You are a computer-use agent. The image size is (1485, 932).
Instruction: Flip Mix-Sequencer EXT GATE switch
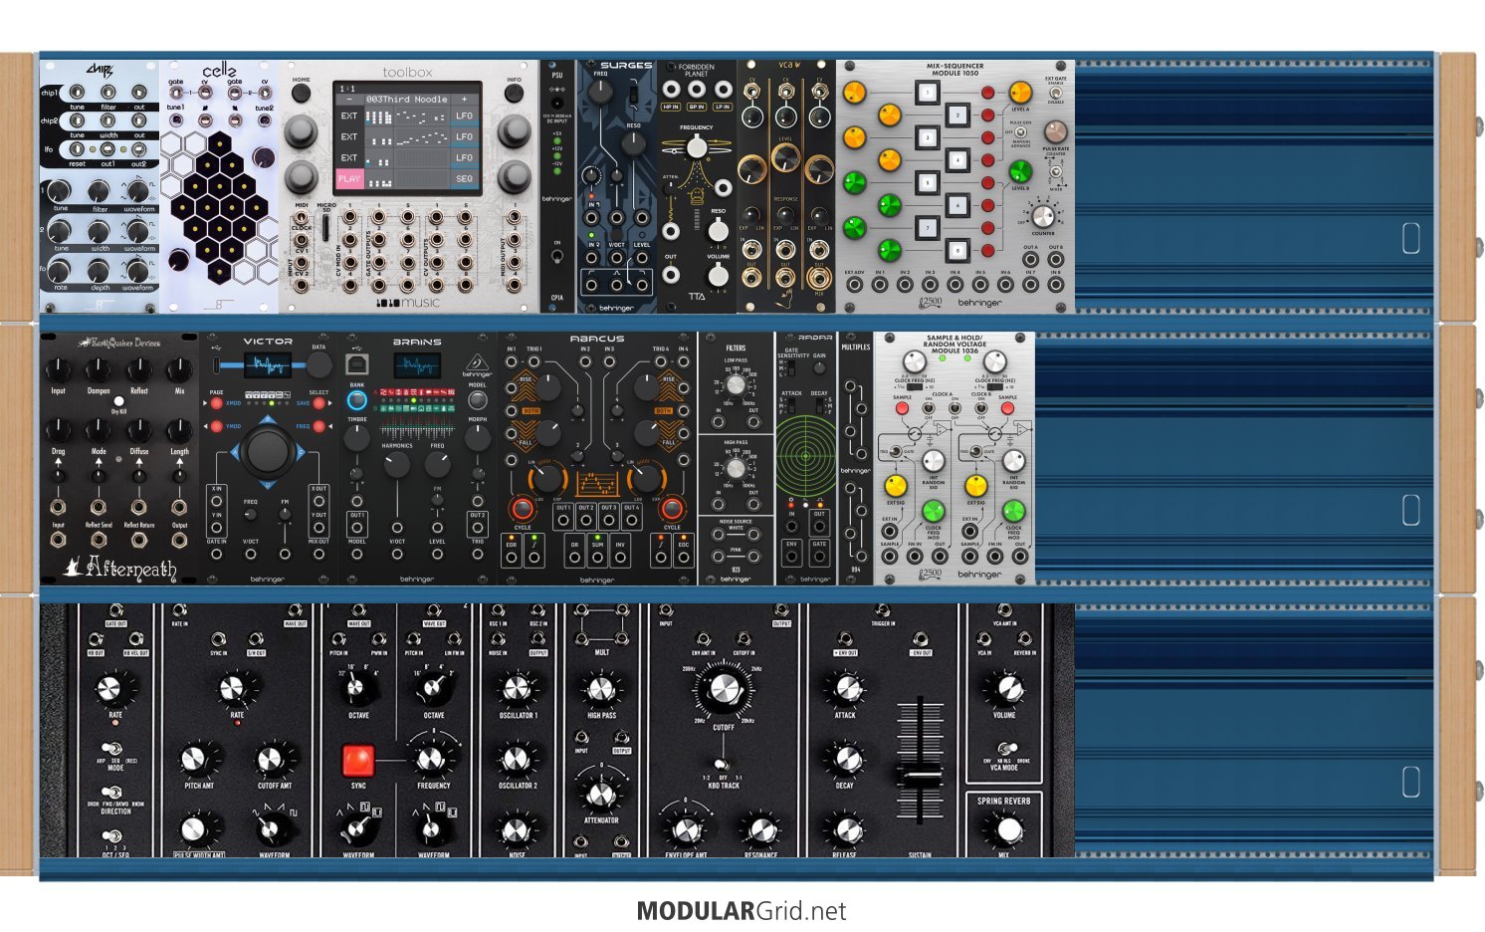(1055, 93)
